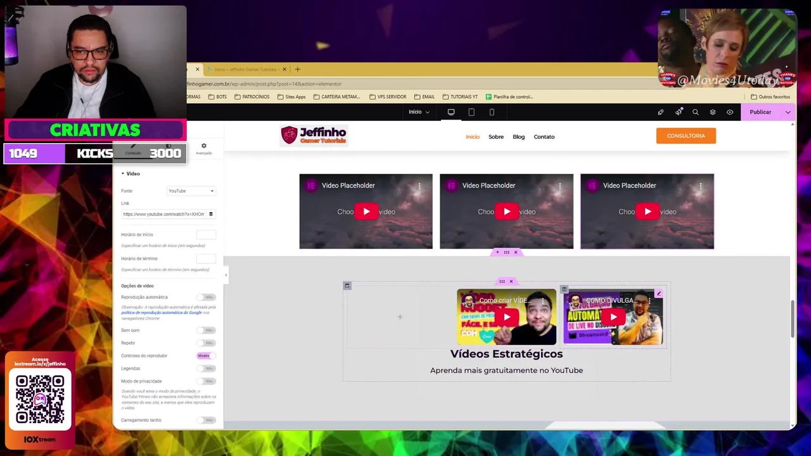Viewport: 811px width, 456px height.
Task: Click the plus icon in empty column
Action: point(400,317)
